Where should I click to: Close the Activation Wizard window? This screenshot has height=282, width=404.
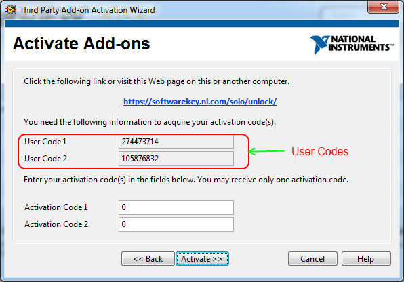click(384, 7)
